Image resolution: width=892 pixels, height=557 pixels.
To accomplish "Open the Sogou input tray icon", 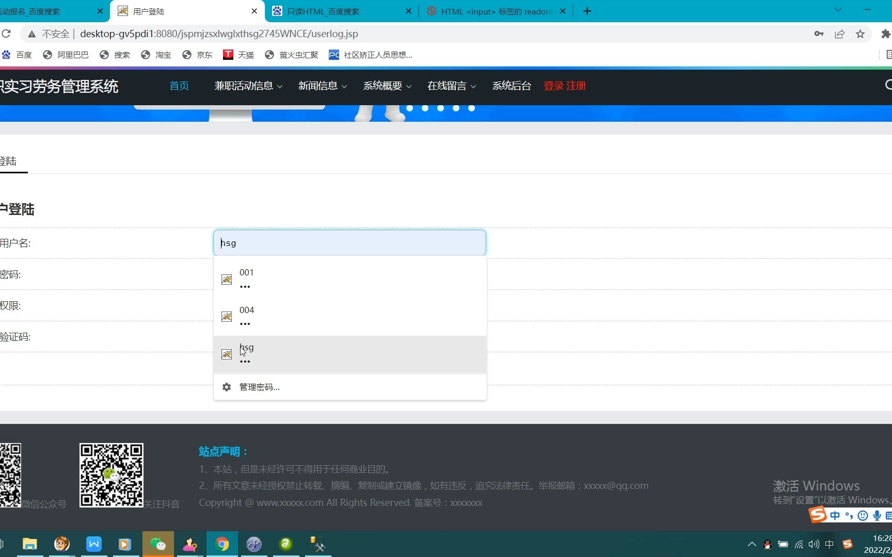I will (848, 544).
